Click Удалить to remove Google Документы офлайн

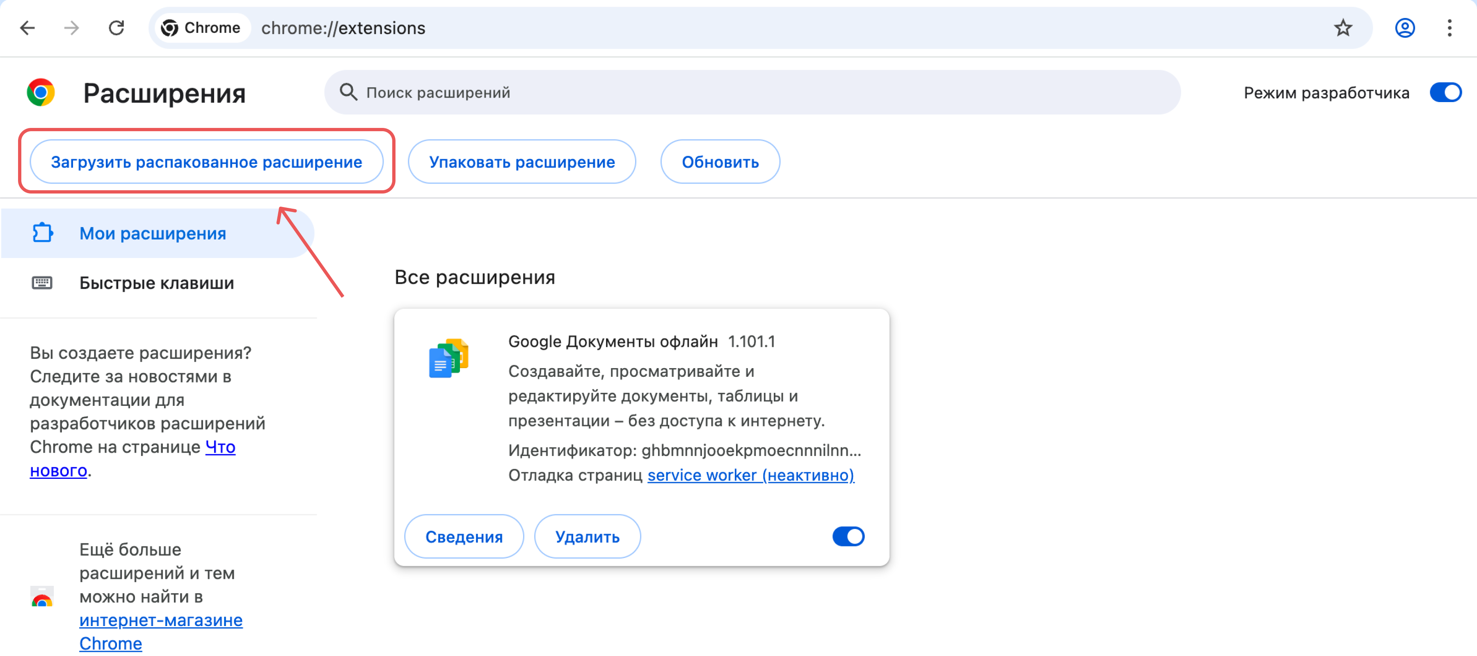(587, 536)
